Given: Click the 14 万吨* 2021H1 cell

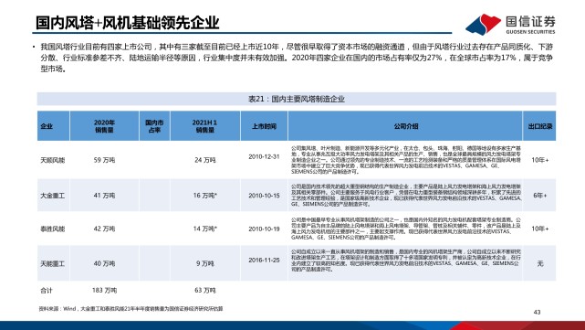Looking at the screenshot, I should pos(204,229).
